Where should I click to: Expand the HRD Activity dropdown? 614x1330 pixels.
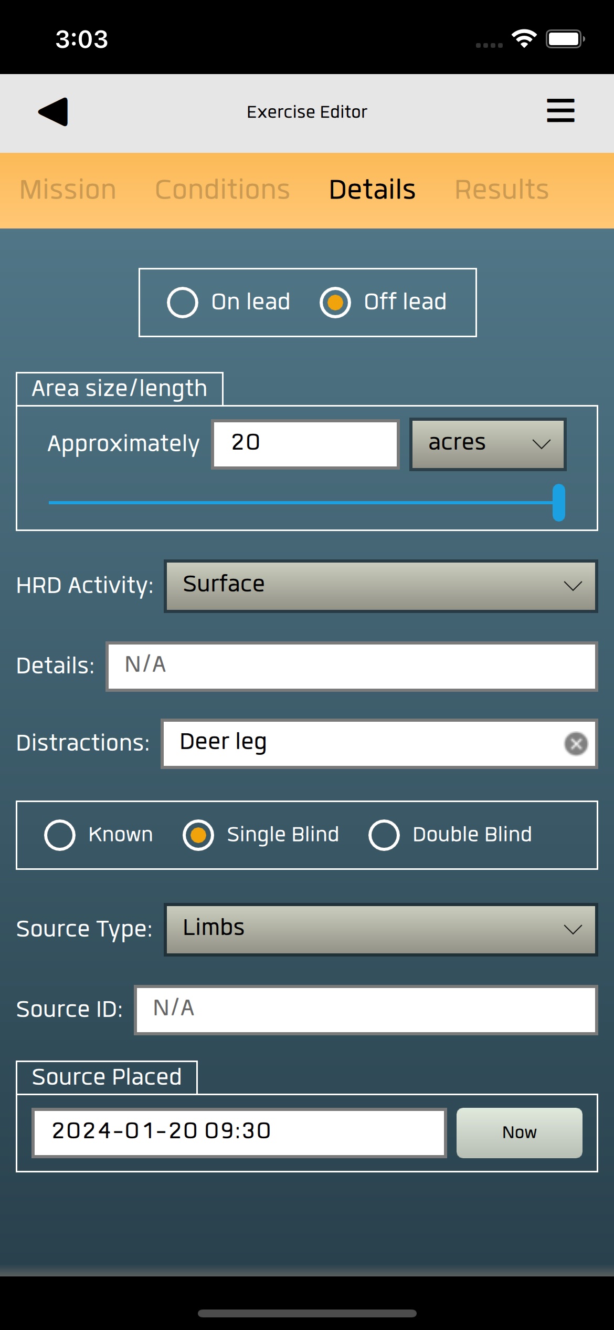click(x=381, y=586)
